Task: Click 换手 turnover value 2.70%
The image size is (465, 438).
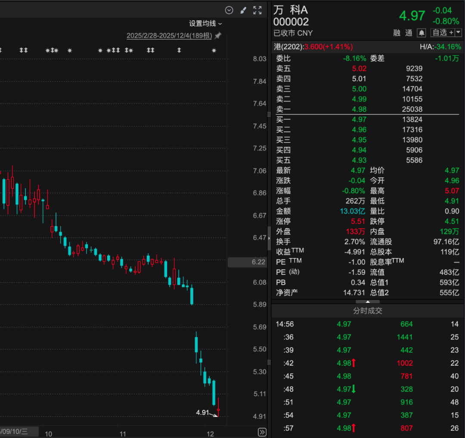Action: pos(355,242)
